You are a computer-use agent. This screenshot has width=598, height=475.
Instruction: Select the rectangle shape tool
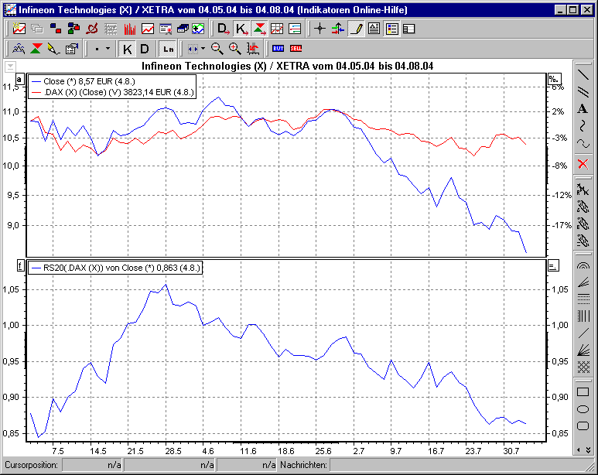pyautogui.click(x=583, y=391)
